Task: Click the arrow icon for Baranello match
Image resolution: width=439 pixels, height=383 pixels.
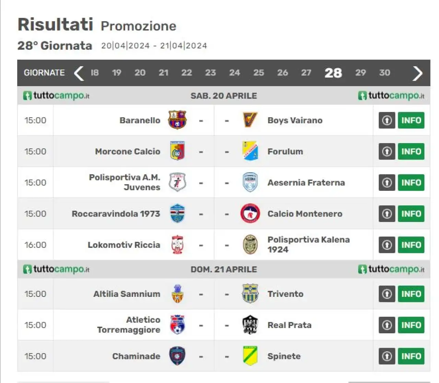Action: (387, 120)
